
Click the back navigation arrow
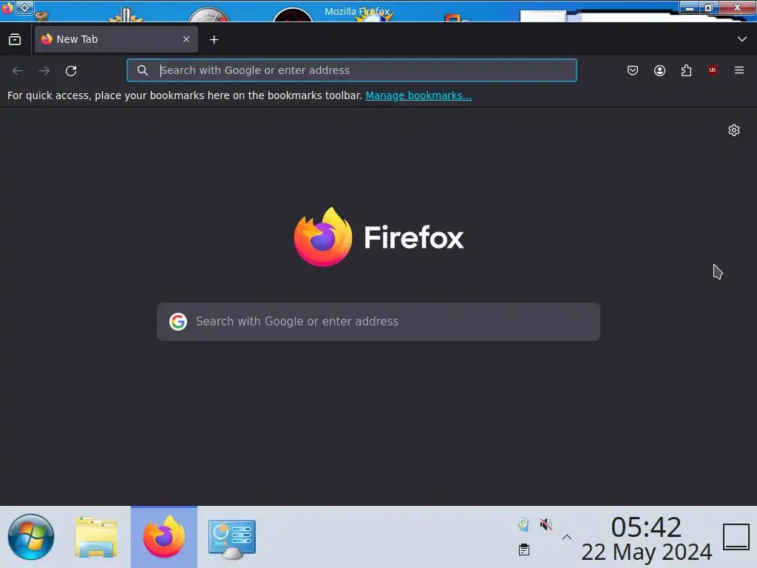point(18,70)
